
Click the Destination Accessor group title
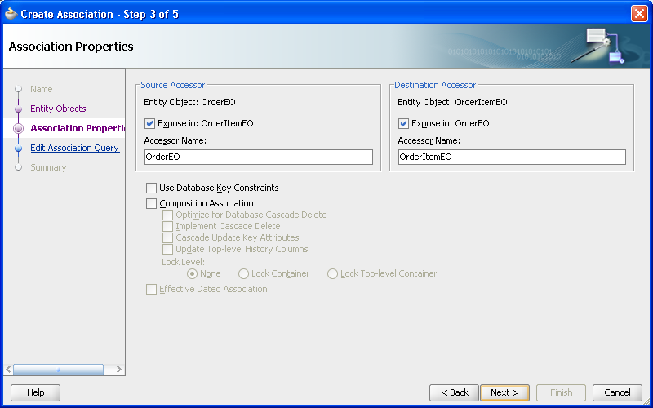pos(435,85)
